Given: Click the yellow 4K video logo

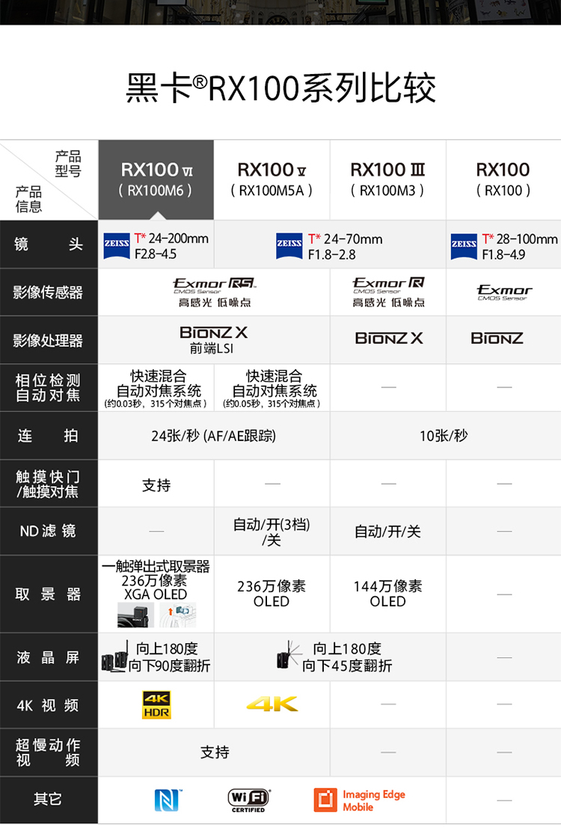Looking at the screenshot, I should click(x=272, y=704).
